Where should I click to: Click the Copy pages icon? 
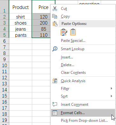tap(55, 16)
